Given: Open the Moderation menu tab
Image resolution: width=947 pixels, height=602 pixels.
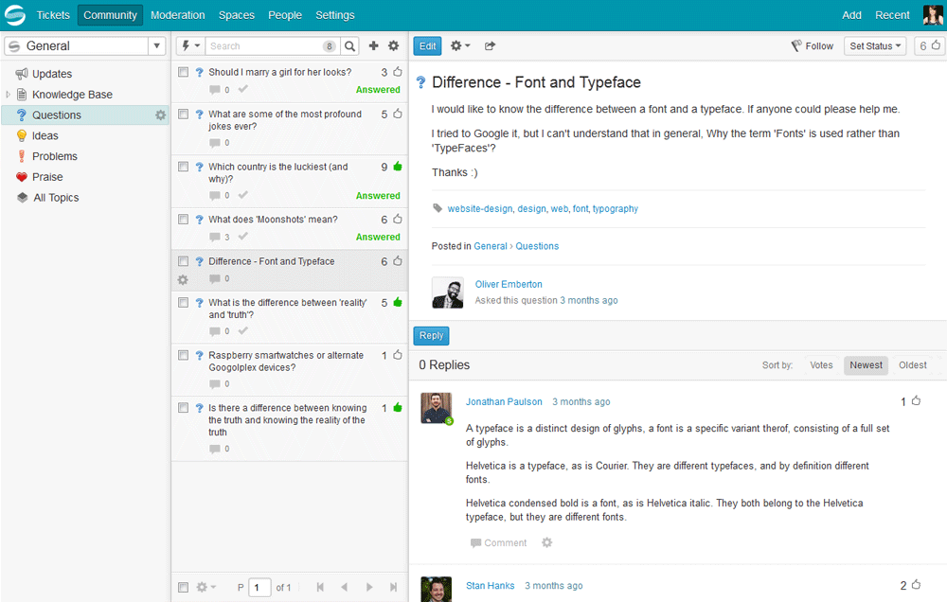Looking at the screenshot, I should point(177,15).
